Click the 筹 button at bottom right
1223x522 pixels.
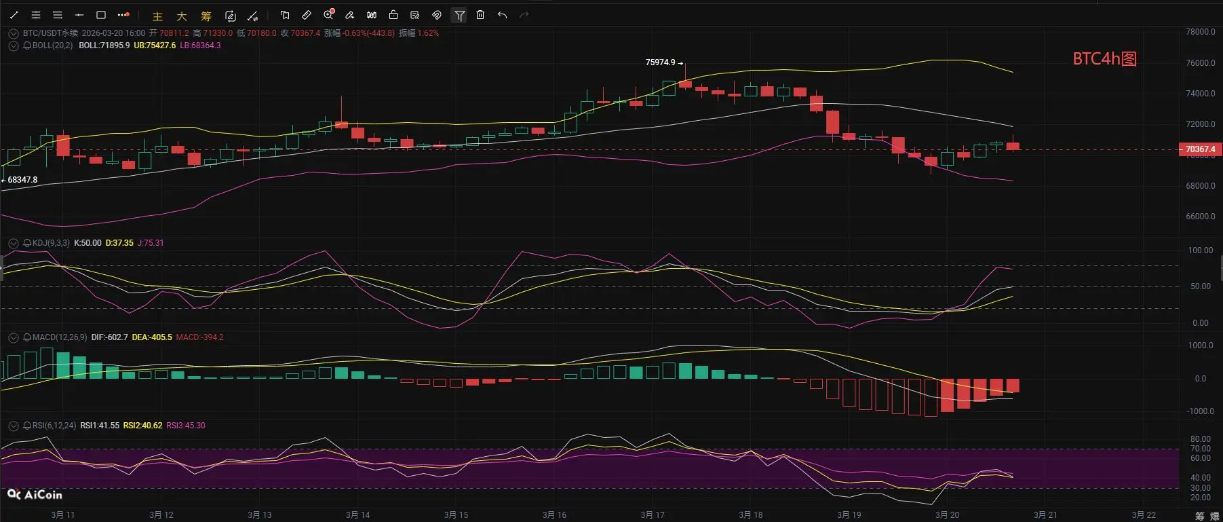point(1199,517)
